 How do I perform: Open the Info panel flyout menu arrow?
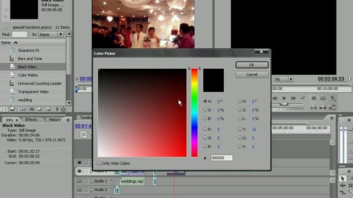click(68, 120)
